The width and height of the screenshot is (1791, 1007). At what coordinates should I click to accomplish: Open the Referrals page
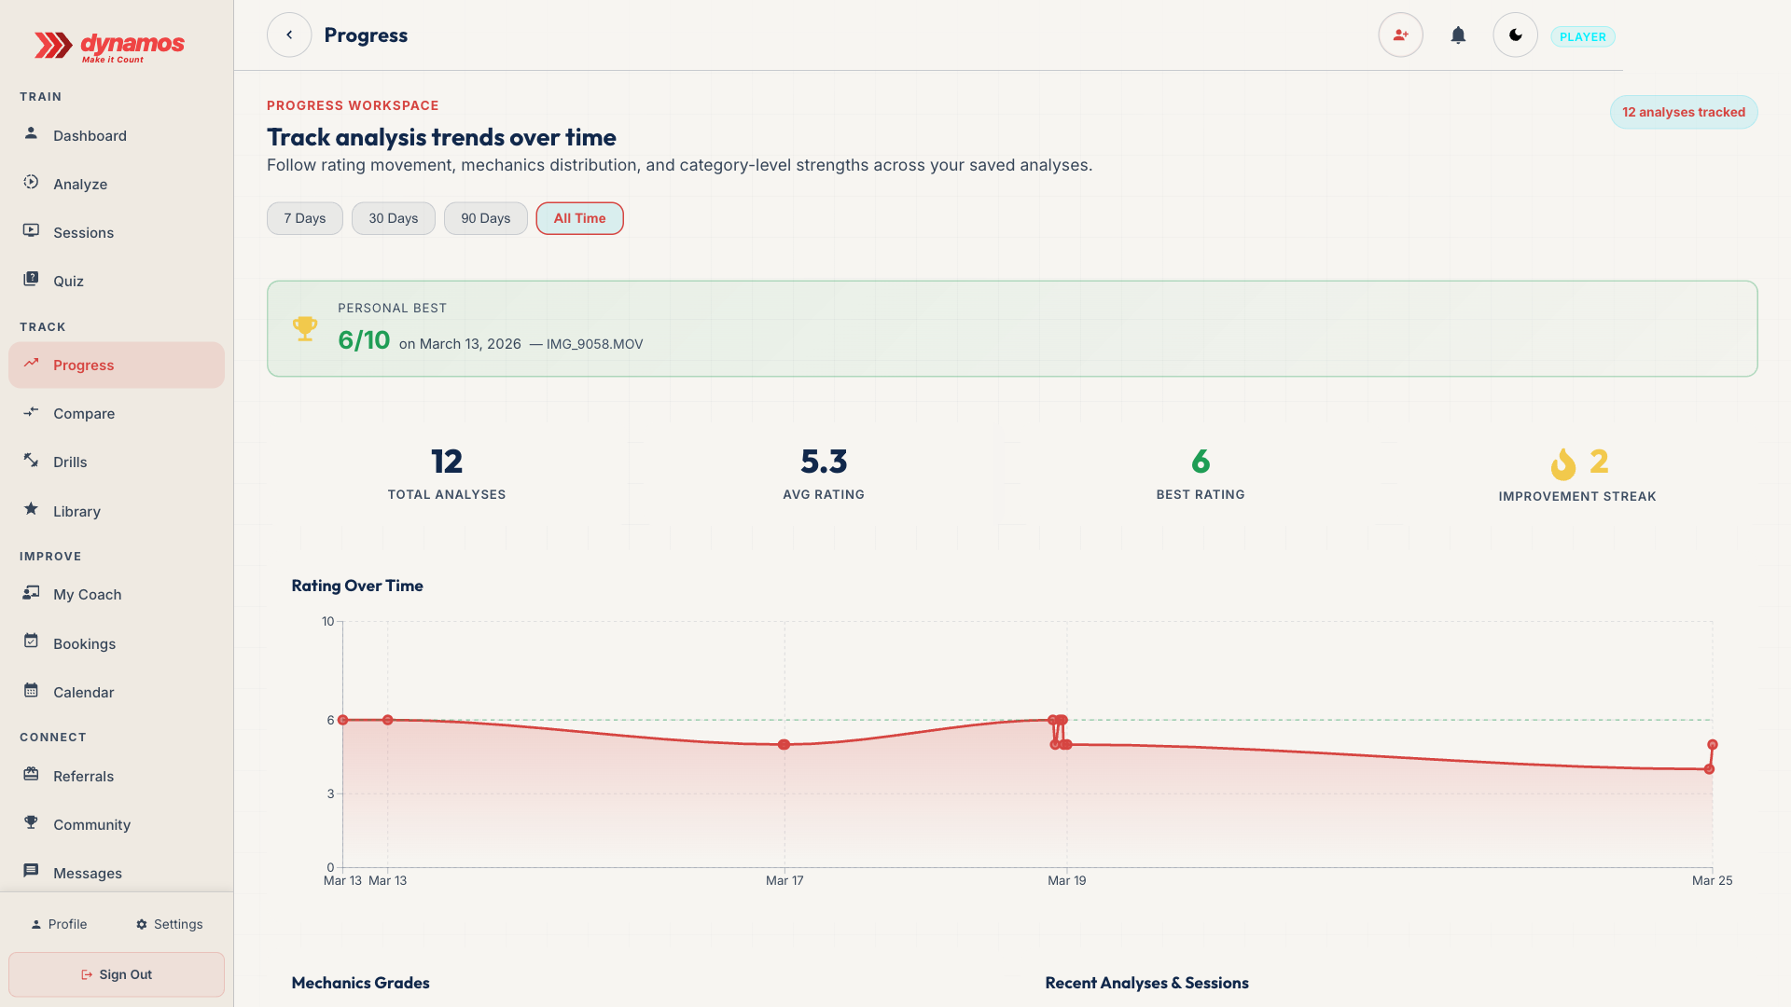click(x=117, y=776)
